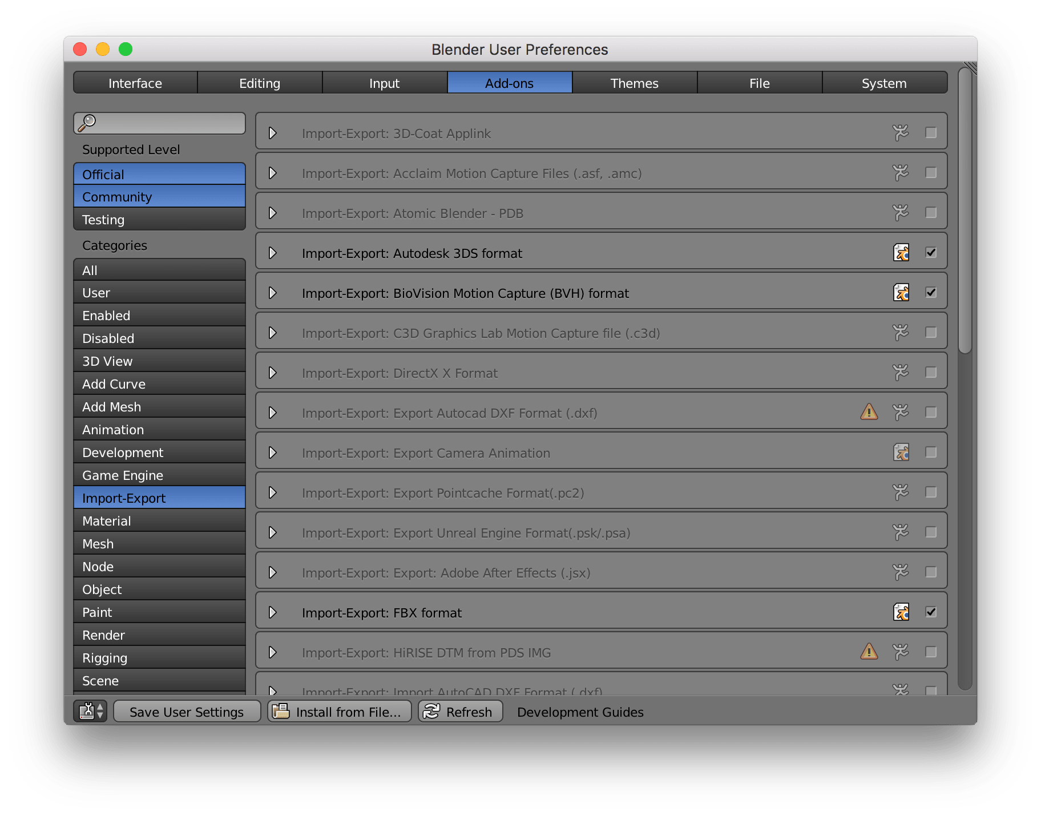
Task: Click the warning triangle on Export Autocad DXF
Action: point(869,412)
